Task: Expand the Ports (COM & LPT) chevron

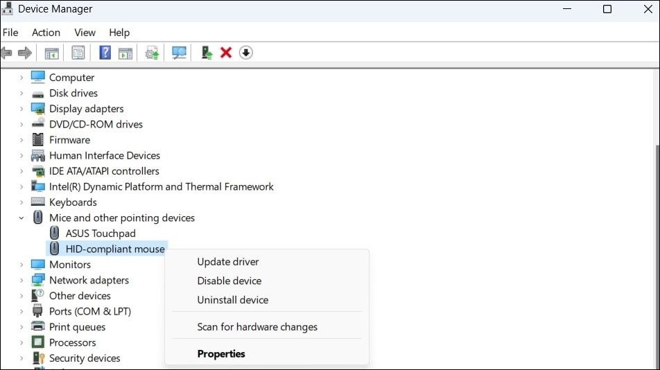Action: (x=21, y=311)
